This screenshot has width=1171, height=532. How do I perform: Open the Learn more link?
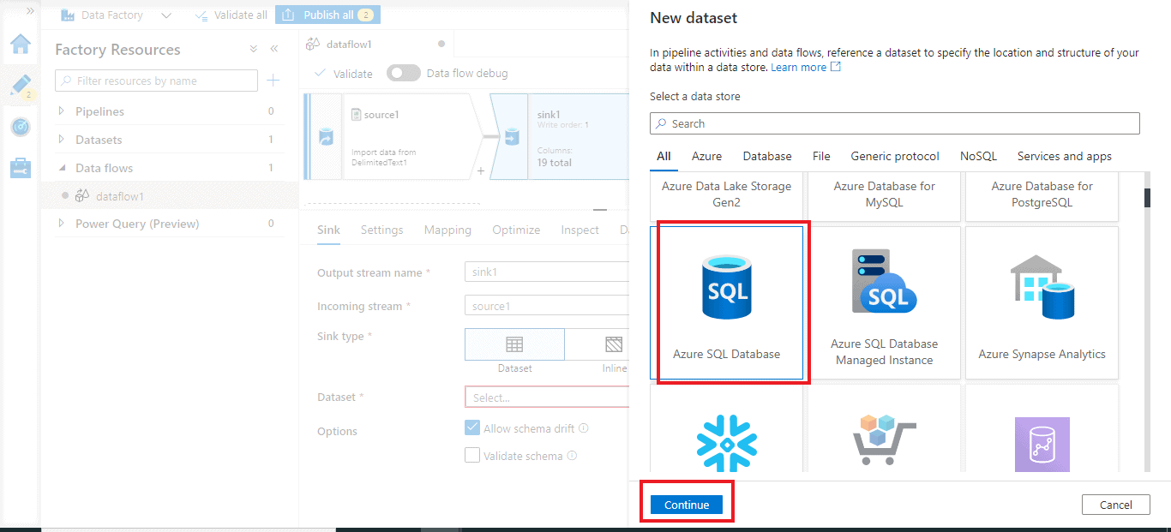pyautogui.click(x=806, y=67)
